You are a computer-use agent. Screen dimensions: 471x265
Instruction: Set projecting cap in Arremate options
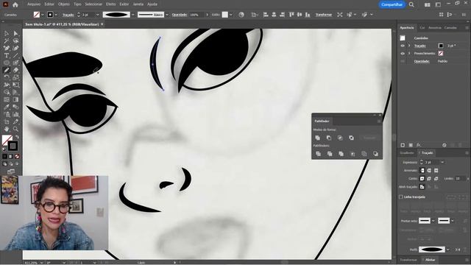436,170
